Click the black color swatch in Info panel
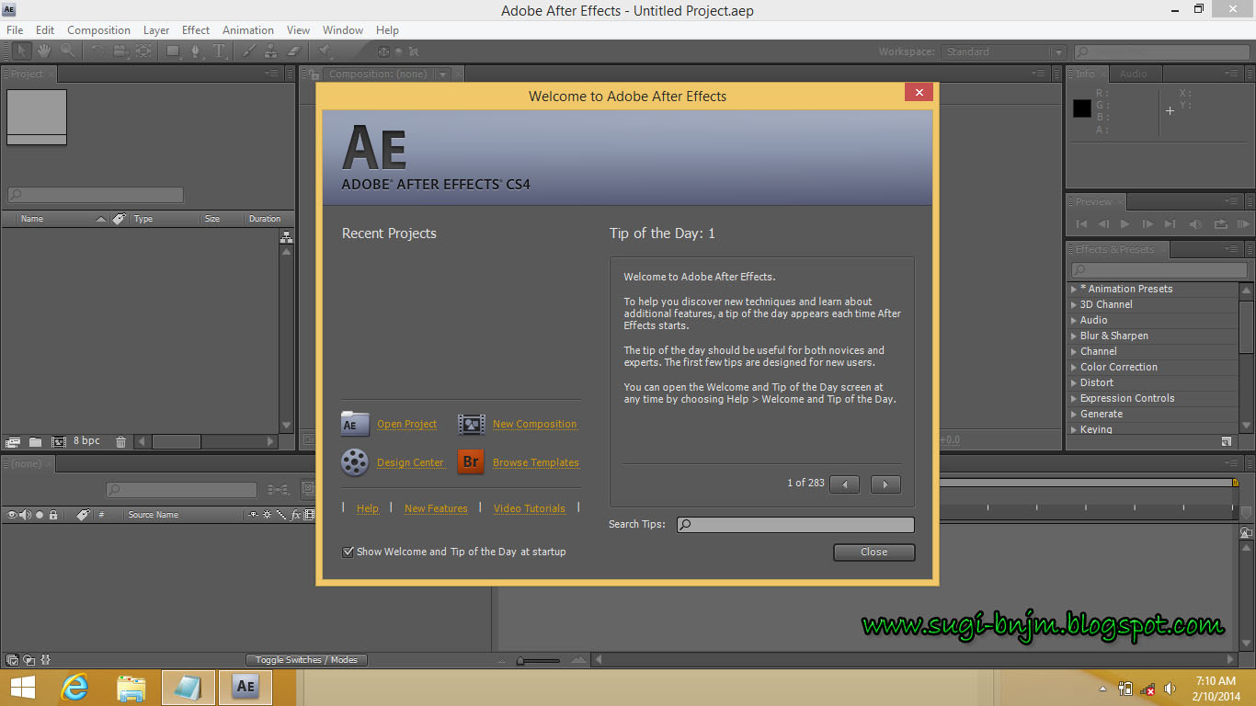This screenshot has height=706, width=1256. [x=1082, y=108]
